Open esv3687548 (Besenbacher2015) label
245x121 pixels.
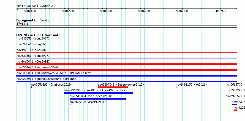click(x=121, y=85)
